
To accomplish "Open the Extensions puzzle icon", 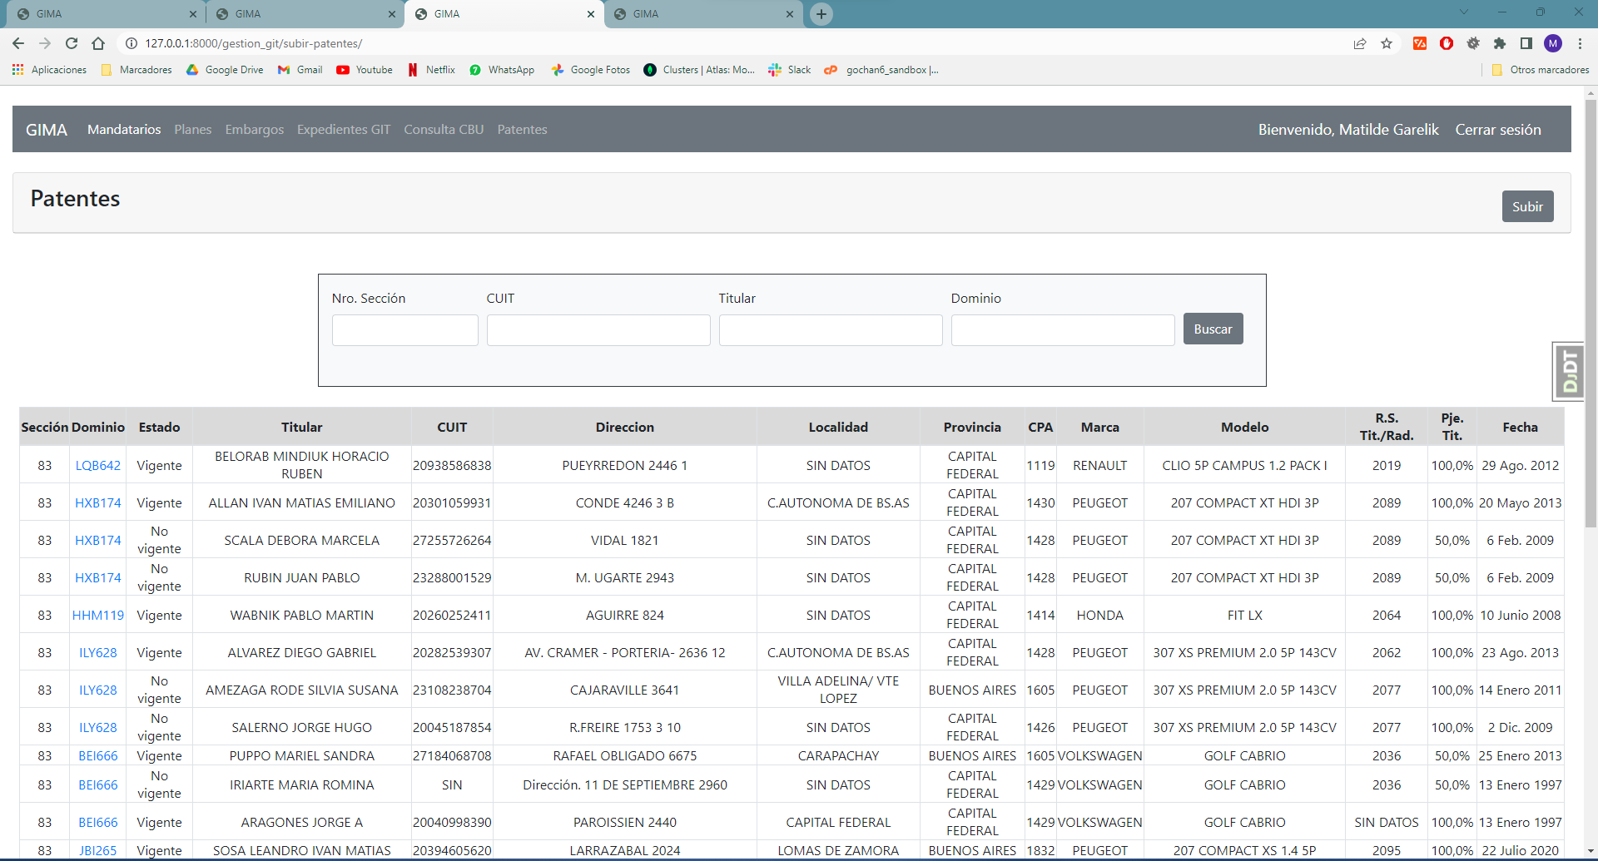I will pos(1500,43).
